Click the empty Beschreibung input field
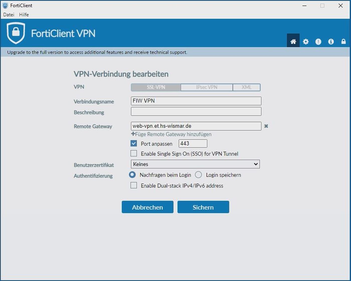 [x=196, y=111]
